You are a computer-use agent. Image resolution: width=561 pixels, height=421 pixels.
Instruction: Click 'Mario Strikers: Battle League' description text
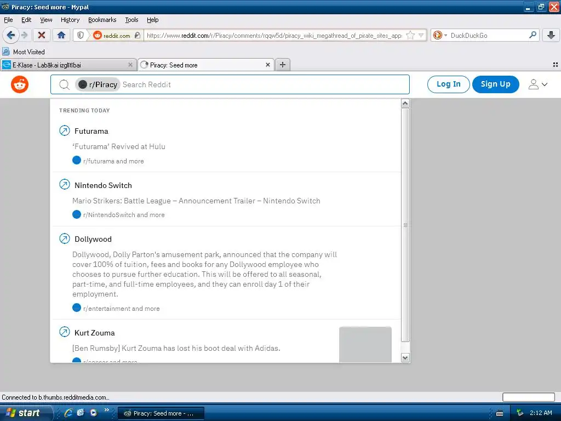pos(196,201)
